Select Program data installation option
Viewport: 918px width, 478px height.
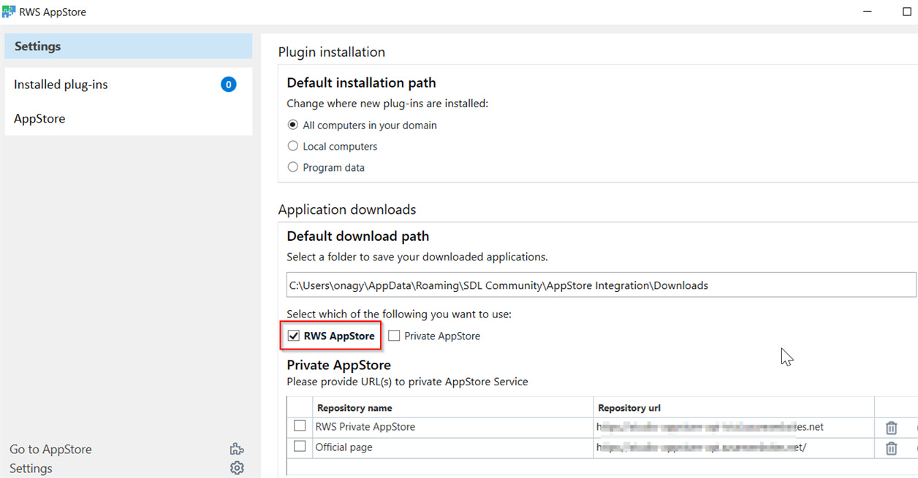pyautogui.click(x=293, y=167)
